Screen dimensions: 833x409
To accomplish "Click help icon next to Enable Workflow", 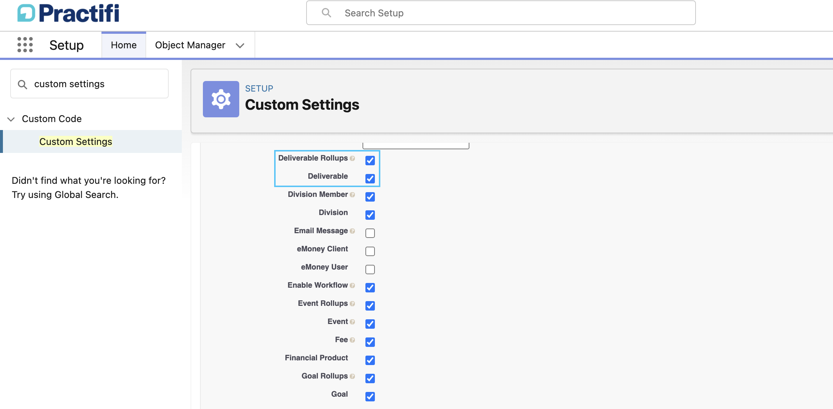I will click(352, 286).
